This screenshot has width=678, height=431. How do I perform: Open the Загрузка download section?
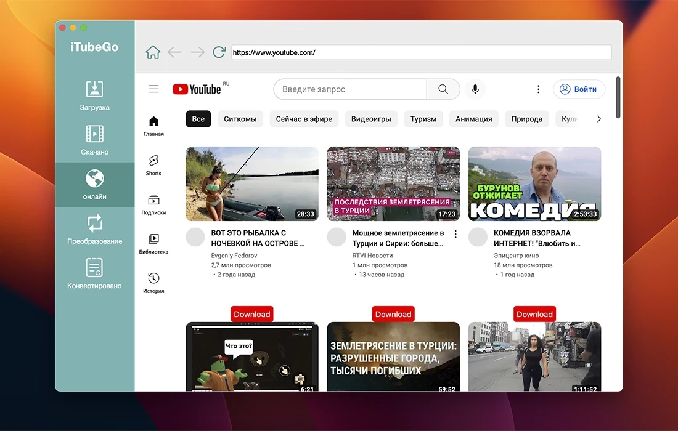tap(94, 95)
